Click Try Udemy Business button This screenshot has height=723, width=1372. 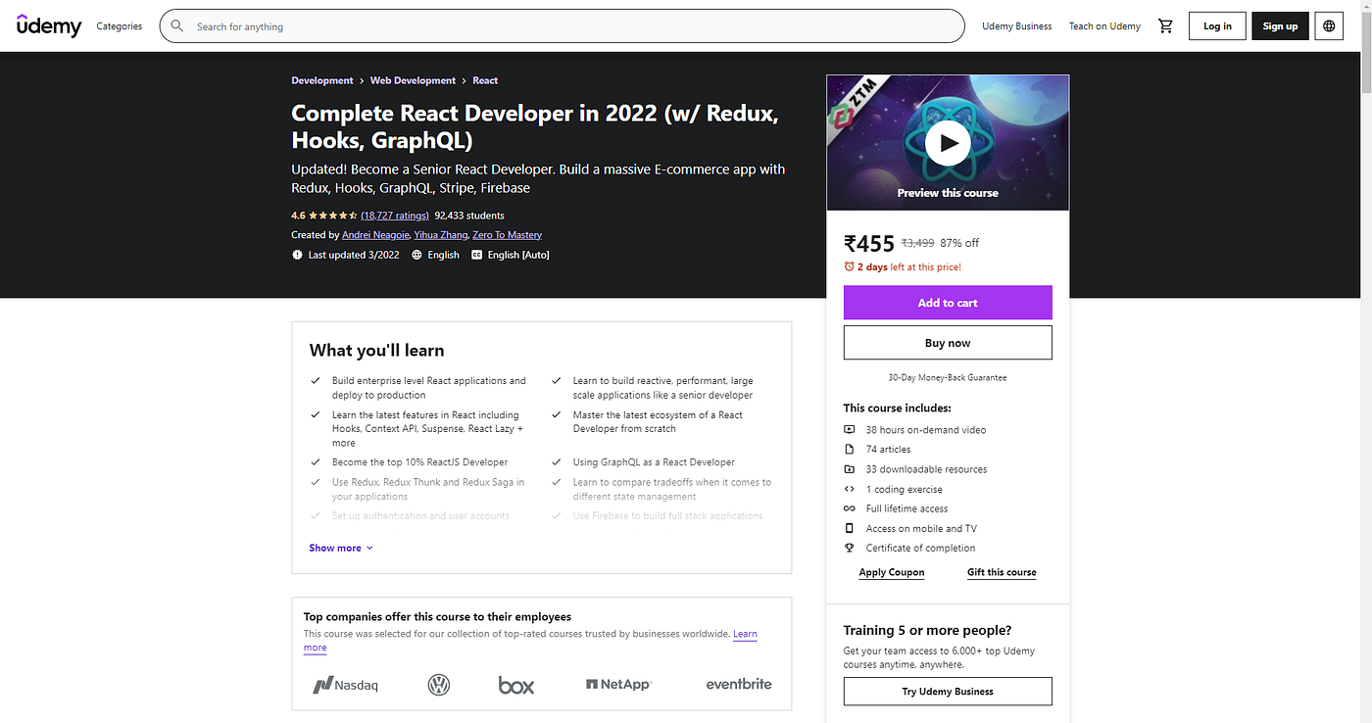948,692
